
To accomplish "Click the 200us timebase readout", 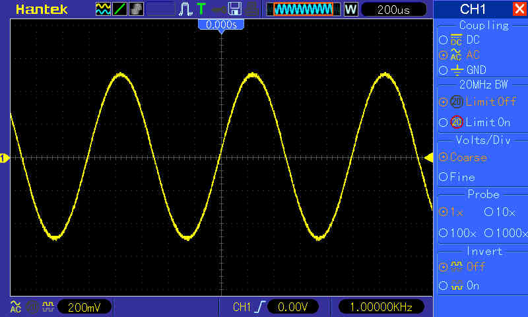I will pos(393,9).
